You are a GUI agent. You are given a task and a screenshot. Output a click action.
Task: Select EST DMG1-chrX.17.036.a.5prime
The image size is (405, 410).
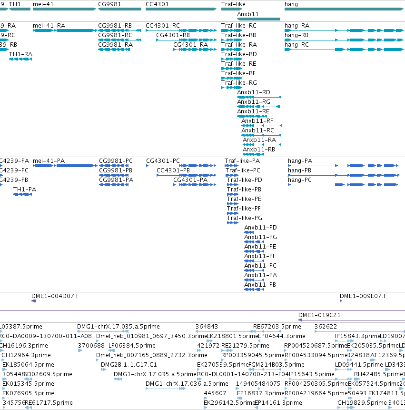(166, 389)
